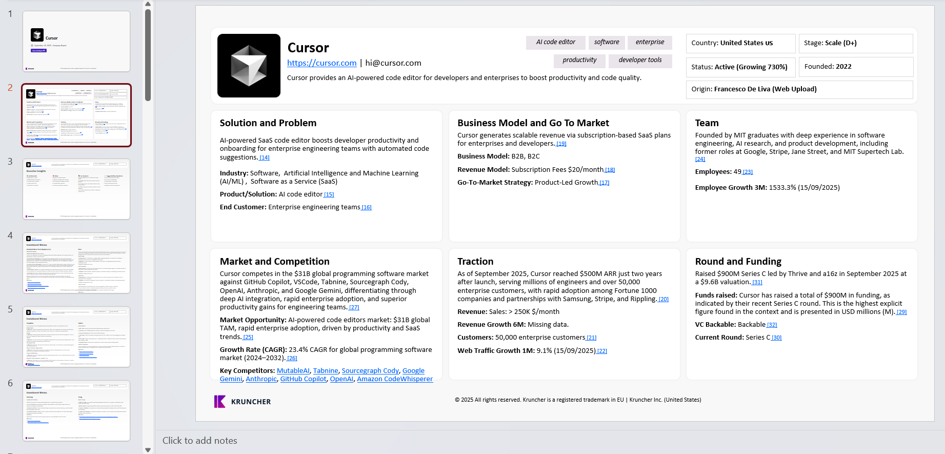Click the copyright footer text

[578, 400]
